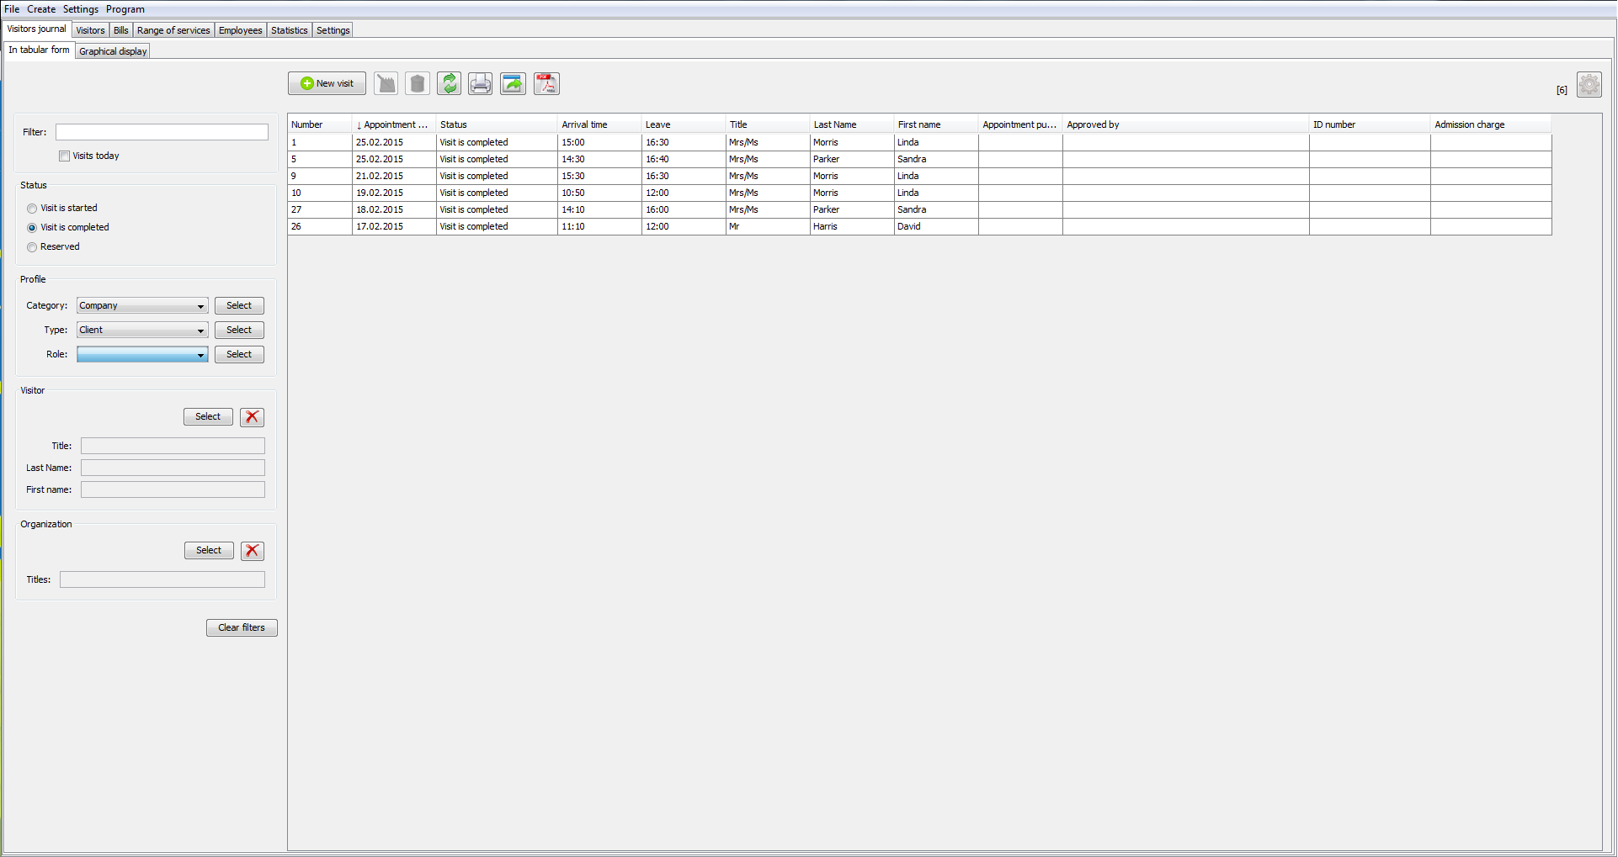The width and height of the screenshot is (1618, 857).
Task: Sort by the Appointment date column header
Action: (394, 124)
